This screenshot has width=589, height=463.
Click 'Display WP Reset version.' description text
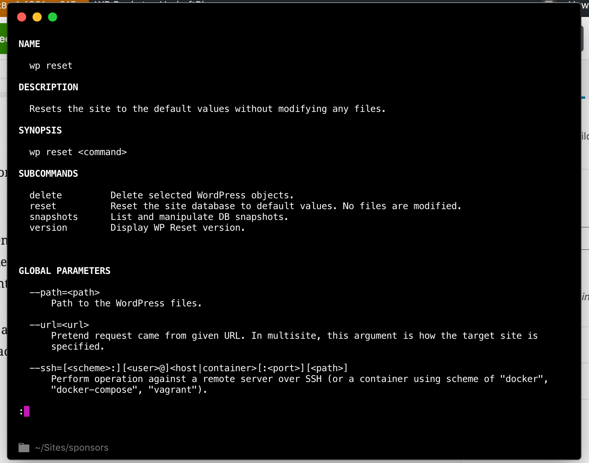point(178,228)
